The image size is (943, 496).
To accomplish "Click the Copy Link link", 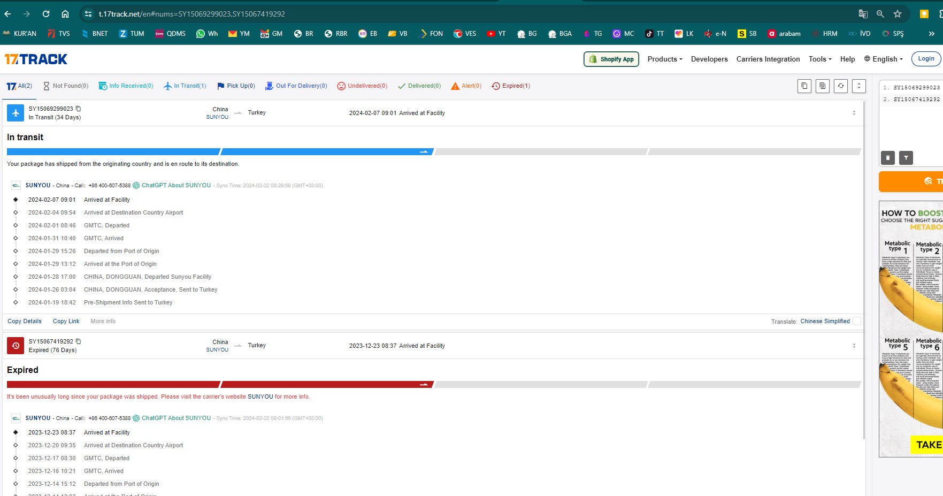I will [x=66, y=322].
